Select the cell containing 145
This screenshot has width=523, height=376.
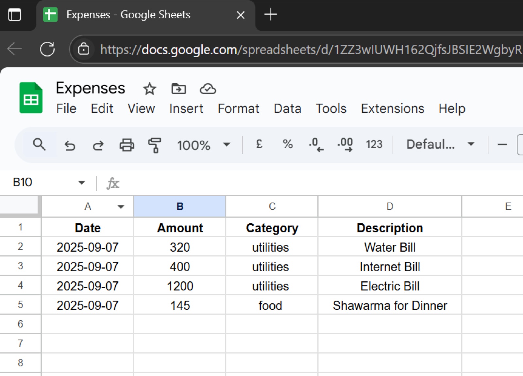(180, 305)
